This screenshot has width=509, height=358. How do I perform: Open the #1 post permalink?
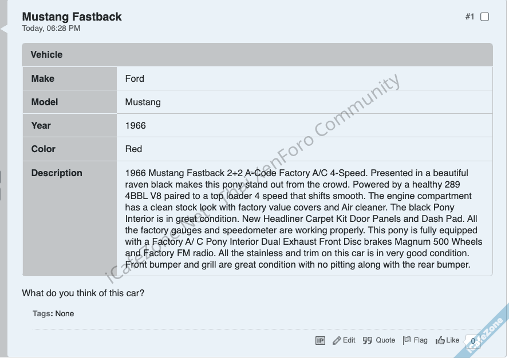coord(469,17)
